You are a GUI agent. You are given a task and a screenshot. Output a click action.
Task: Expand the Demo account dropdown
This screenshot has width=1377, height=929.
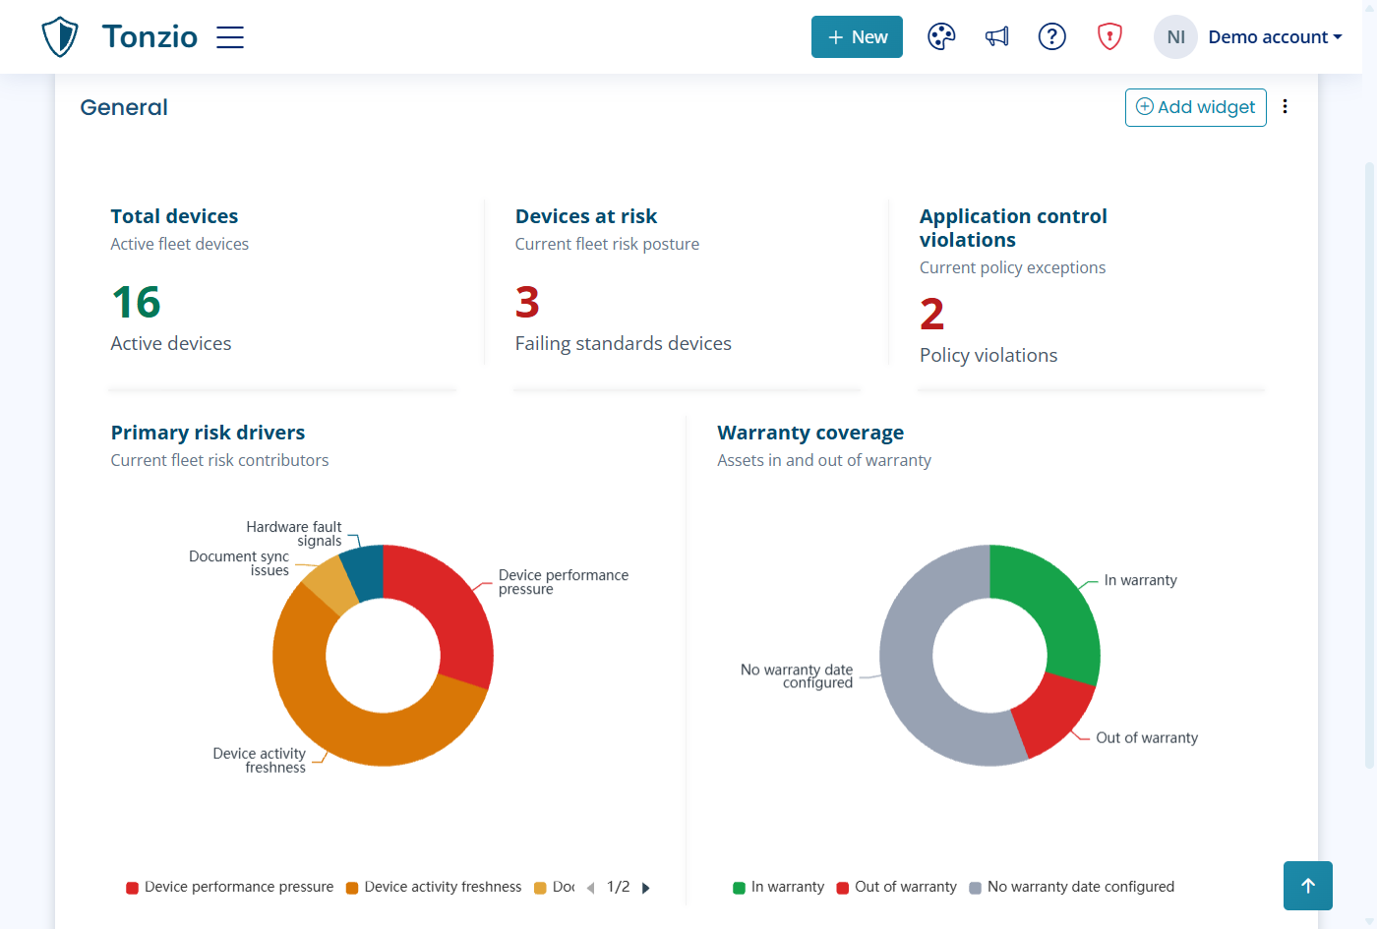pyautogui.click(x=1275, y=37)
